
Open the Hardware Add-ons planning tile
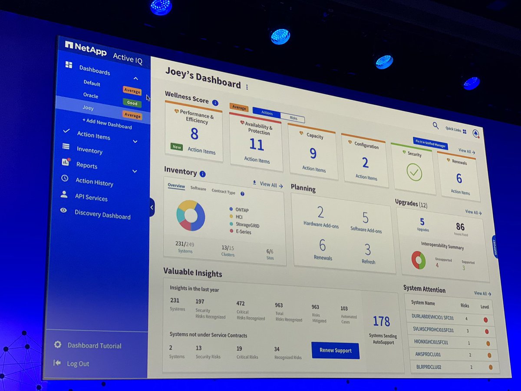coord(321,218)
